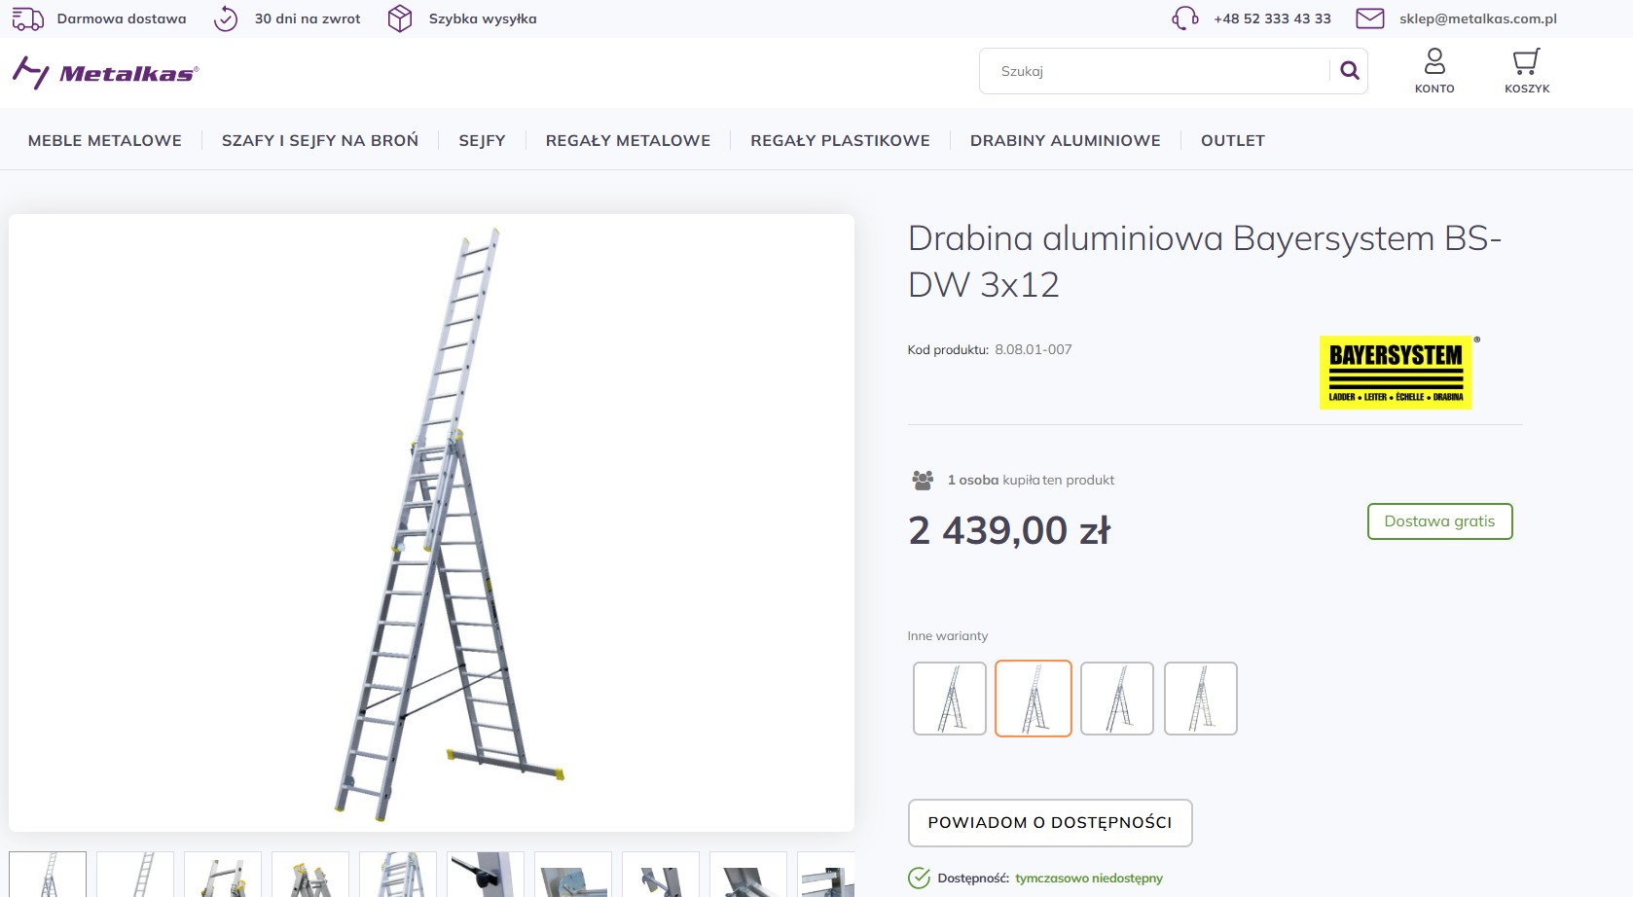Select the first ladder variant thumbnail
1633x897 pixels.
pyautogui.click(x=950, y=699)
